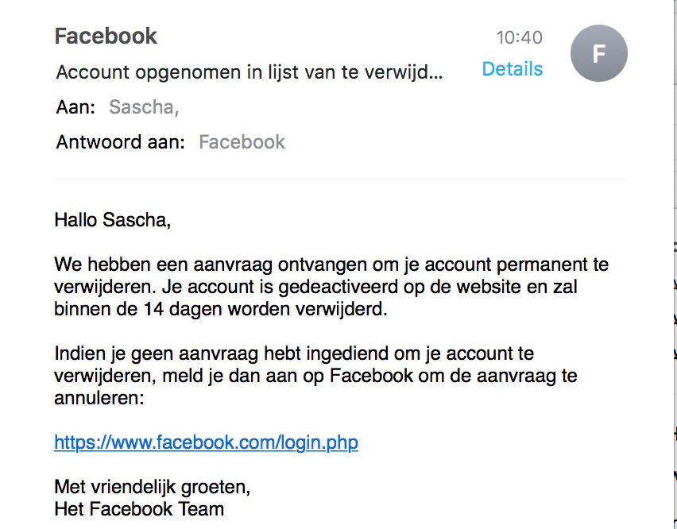
Task: Open the Details link in header
Action: click(x=512, y=69)
